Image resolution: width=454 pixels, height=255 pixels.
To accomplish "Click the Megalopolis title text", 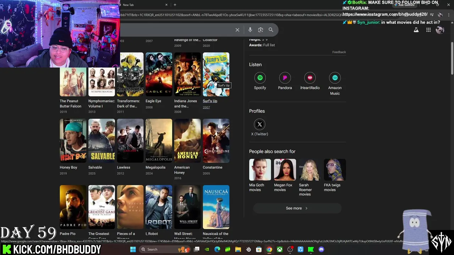I will click(155, 167).
